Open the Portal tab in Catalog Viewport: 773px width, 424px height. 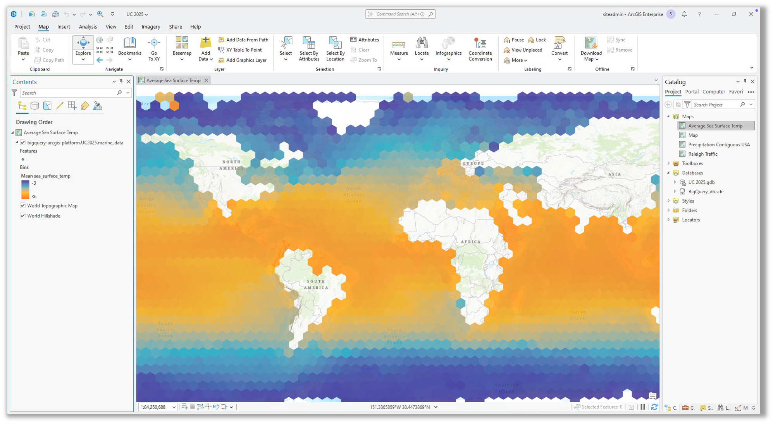pos(692,92)
